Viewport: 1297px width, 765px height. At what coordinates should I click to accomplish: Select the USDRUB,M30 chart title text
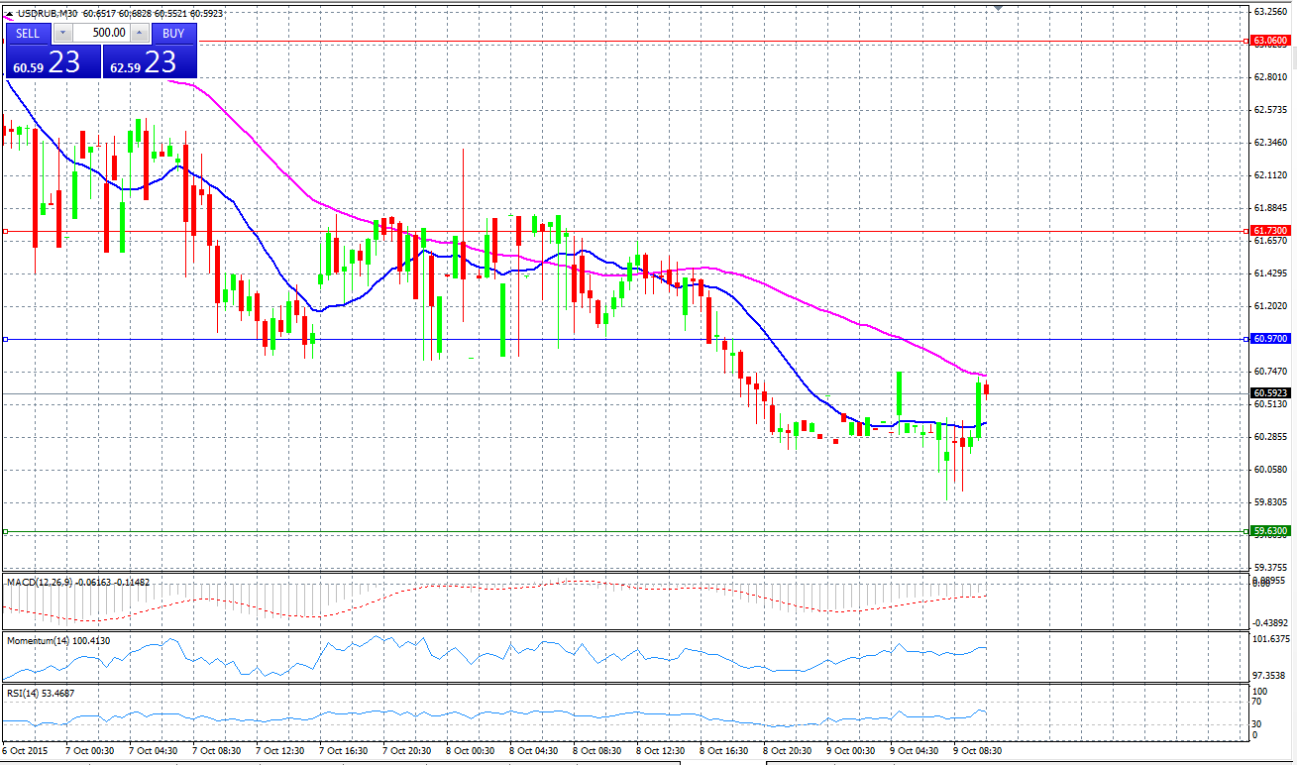click(x=48, y=14)
